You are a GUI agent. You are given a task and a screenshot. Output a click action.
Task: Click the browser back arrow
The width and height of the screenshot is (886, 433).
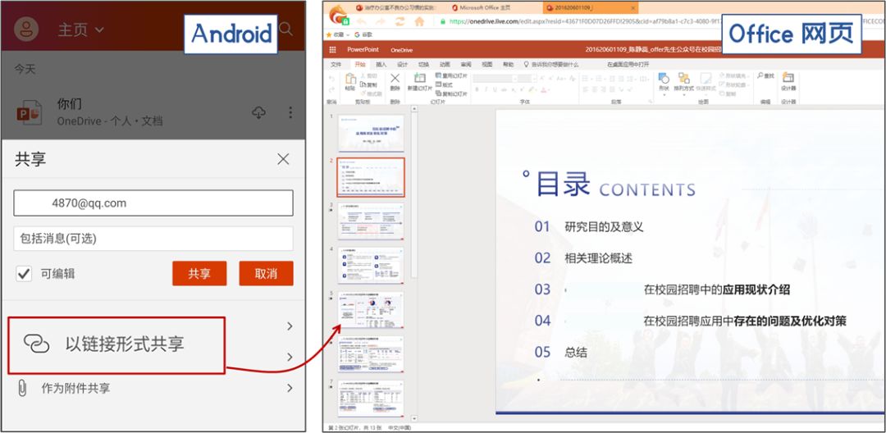pos(361,21)
